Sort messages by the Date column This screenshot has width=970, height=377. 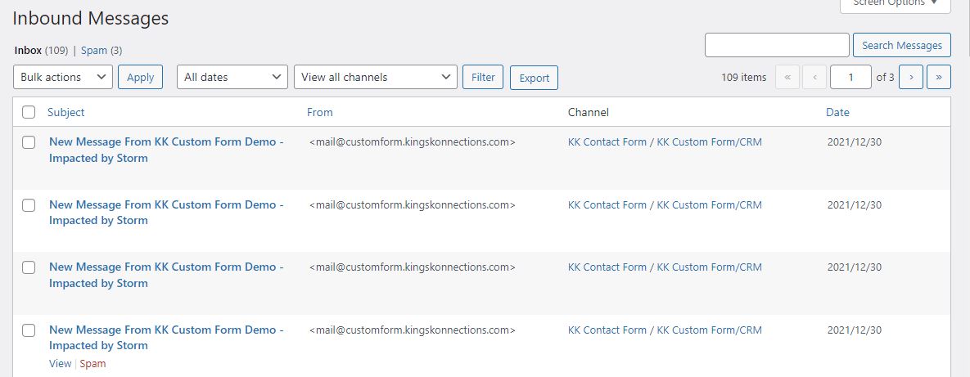[837, 112]
